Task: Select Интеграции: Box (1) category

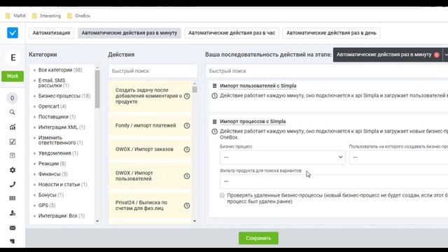Action: tap(62, 216)
